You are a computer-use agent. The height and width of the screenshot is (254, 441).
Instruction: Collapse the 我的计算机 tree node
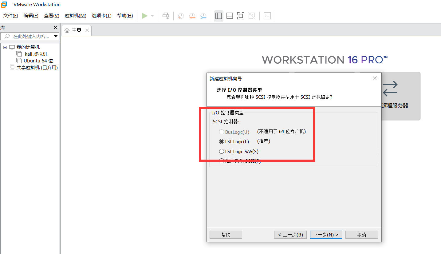click(x=5, y=47)
